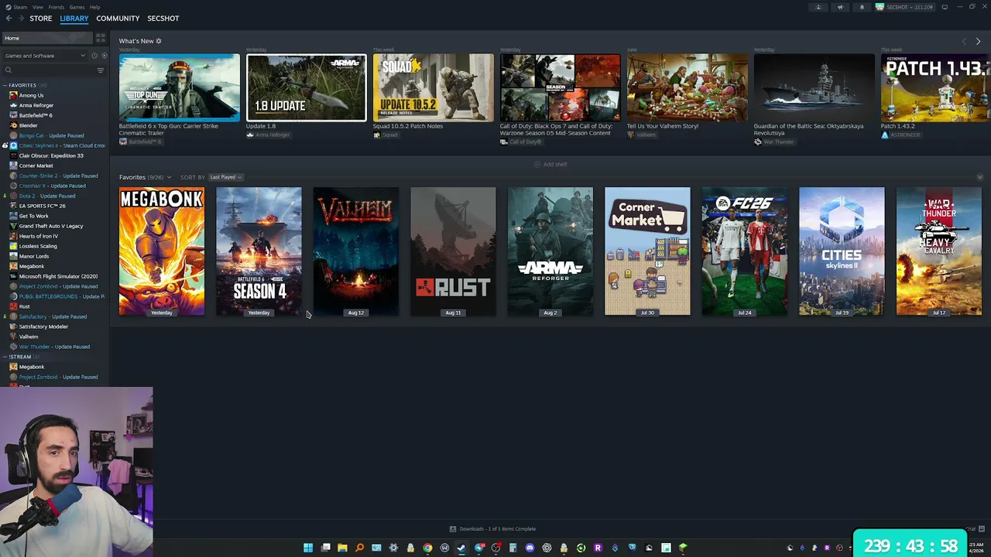Viewport: 991px width, 557px height.
Task: Customize What's New with gear icon
Action: (x=159, y=41)
